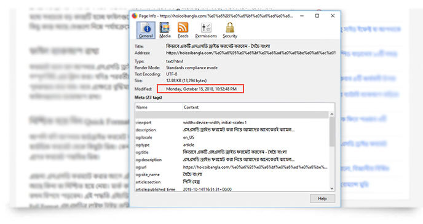Select the highlighted first meta row

click(x=232, y=115)
